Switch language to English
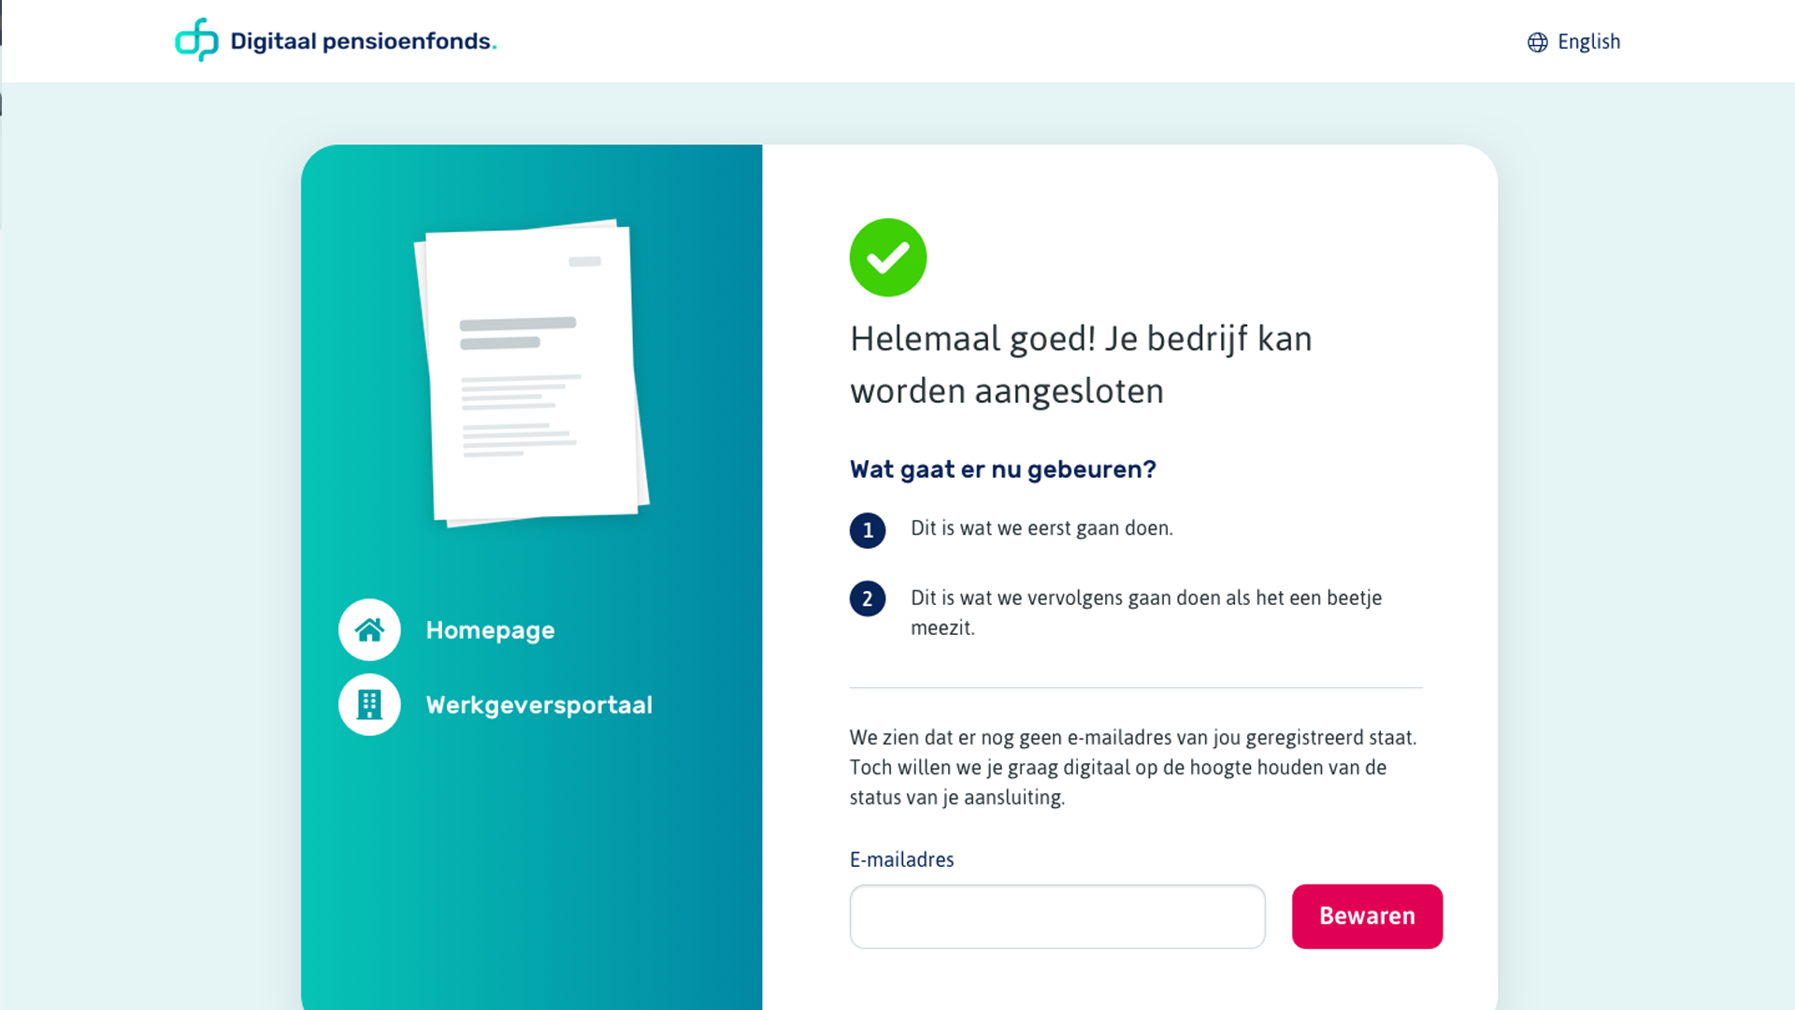Viewport: 1795px width, 1010px height. coord(1587,42)
